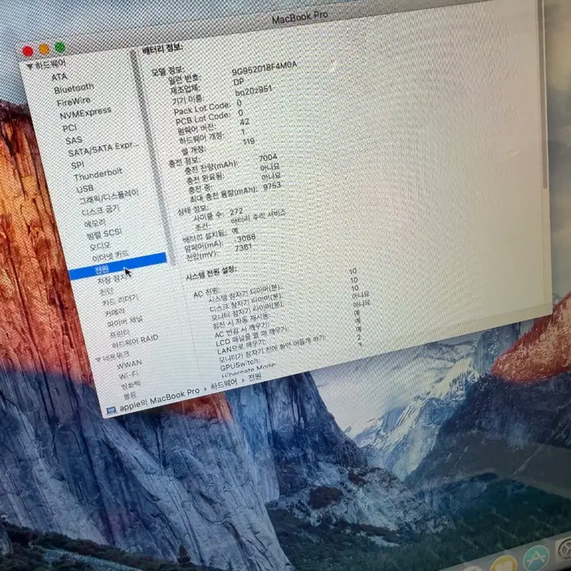
Task: Open 그래픽/디스플레이 in the sidebar
Action: coord(109,196)
